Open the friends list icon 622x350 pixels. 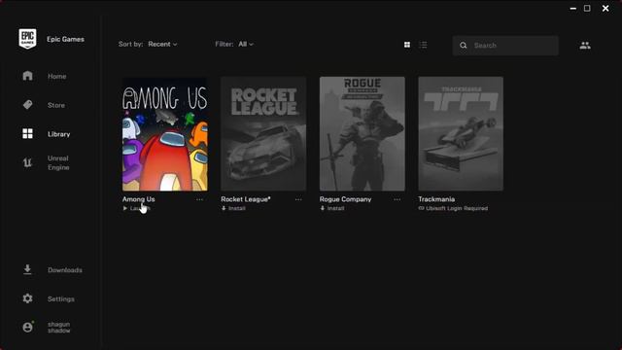585,46
